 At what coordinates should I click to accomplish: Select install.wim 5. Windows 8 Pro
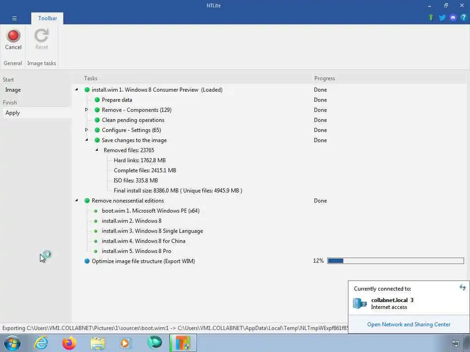click(x=136, y=251)
